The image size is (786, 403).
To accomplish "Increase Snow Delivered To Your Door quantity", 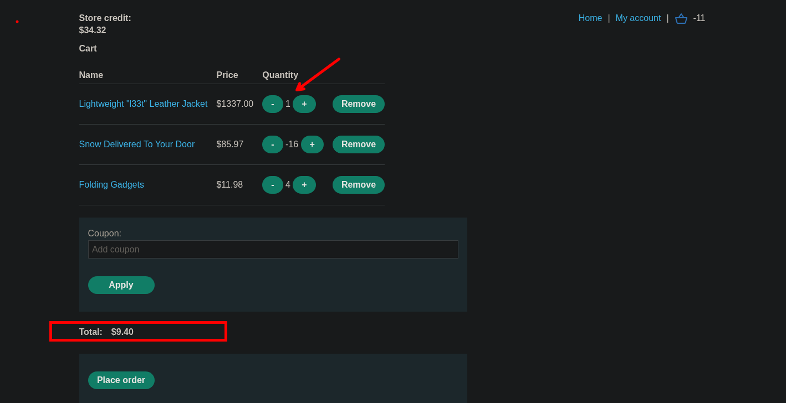I will [312, 144].
